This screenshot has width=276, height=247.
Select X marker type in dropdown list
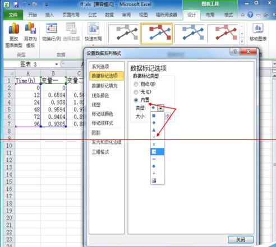coord(154,137)
